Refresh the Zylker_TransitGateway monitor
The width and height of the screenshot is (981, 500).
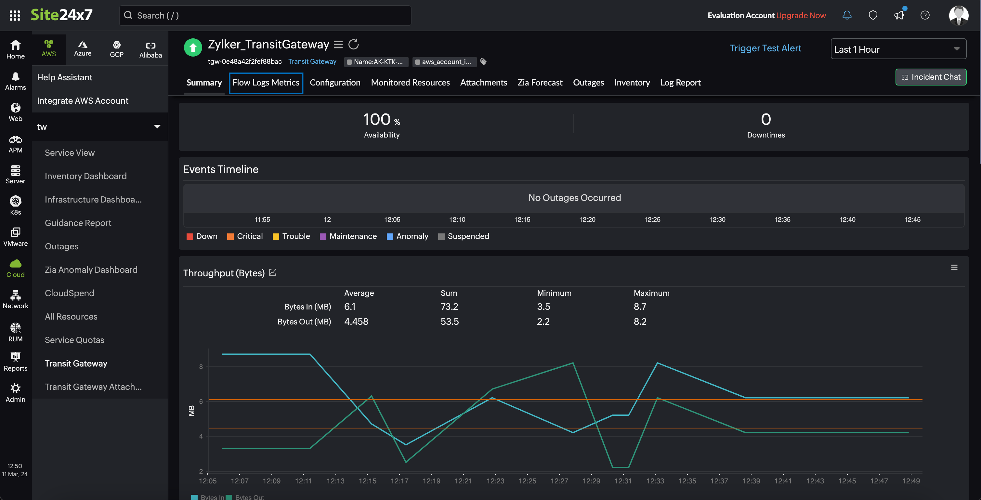(354, 45)
